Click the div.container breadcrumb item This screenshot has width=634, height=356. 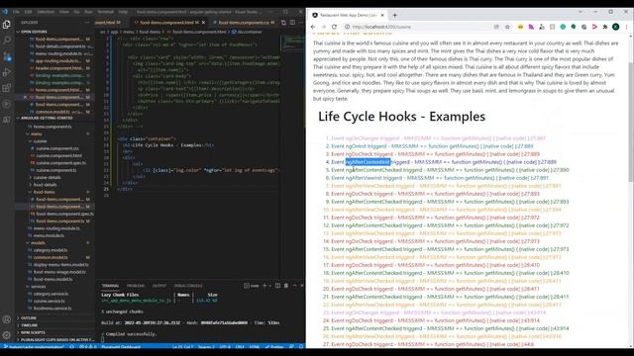click(x=247, y=32)
